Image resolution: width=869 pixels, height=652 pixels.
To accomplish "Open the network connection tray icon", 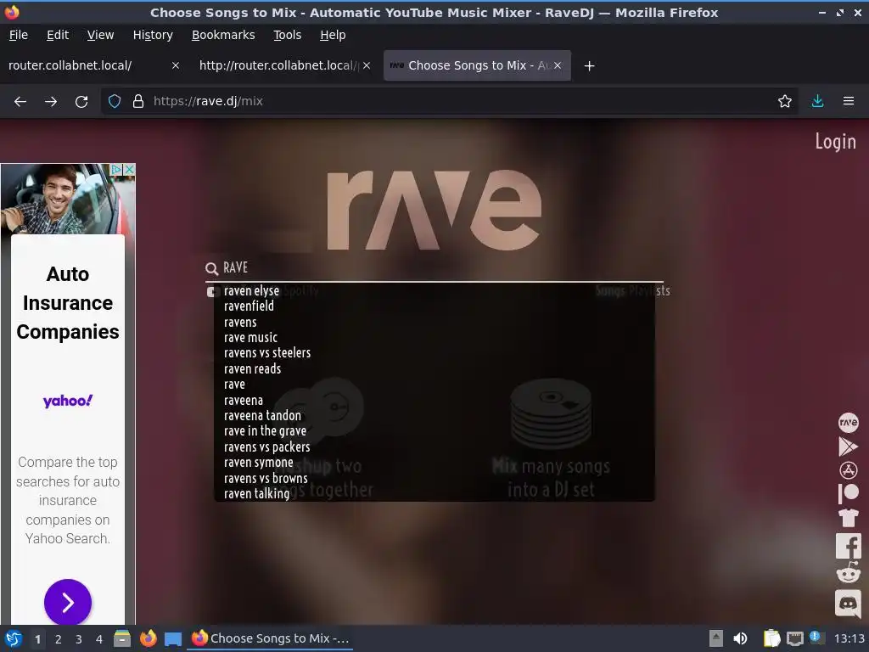I will (x=794, y=638).
